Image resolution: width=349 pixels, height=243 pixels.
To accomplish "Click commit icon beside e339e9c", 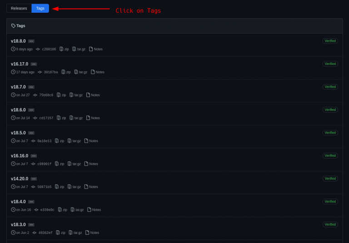I will 36,210.
